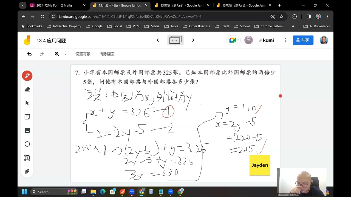Select the Pen tool in Jamboard
This screenshot has width=351, height=197.
point(27,76)
